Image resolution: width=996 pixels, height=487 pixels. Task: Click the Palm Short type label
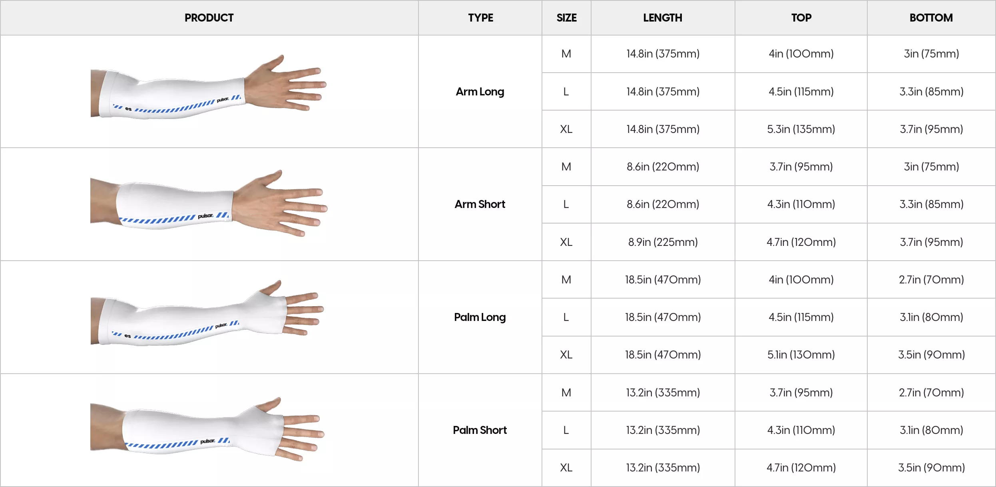coord(480,430)
